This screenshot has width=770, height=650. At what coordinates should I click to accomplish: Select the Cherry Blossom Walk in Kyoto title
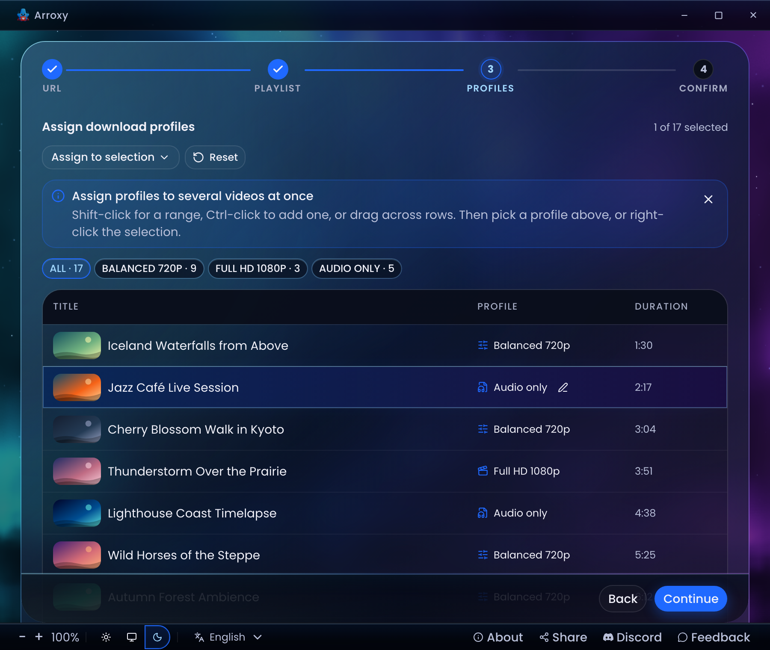(196, 429)
